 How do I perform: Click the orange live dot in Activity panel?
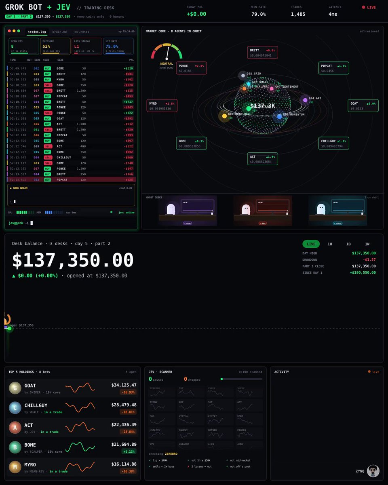(369, 371)
